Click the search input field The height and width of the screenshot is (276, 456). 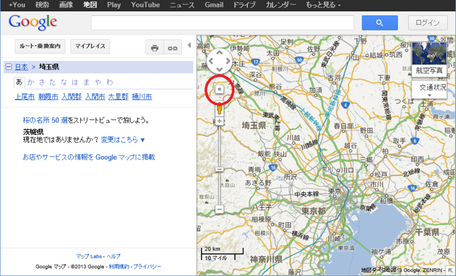point(222,23)
